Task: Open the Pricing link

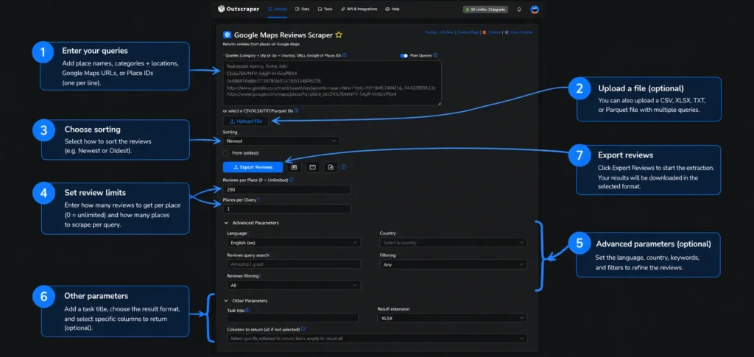Action: tap(430, 32)
